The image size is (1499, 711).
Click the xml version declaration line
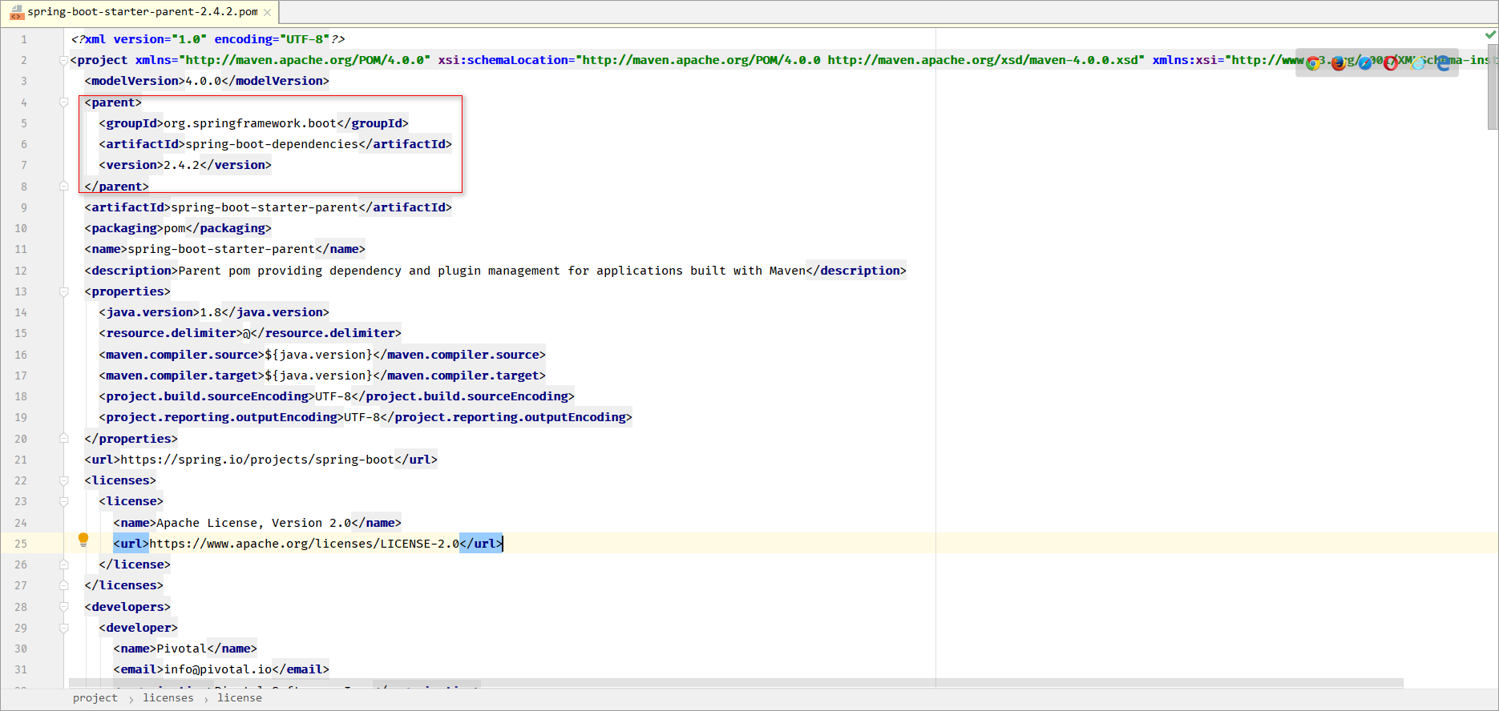tap(208, 39)
